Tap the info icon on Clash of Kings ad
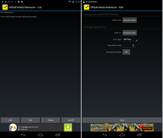 pos(92,130)
